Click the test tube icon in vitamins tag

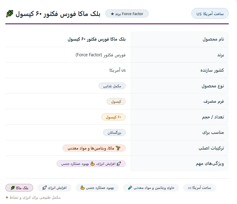coord(130,188)
